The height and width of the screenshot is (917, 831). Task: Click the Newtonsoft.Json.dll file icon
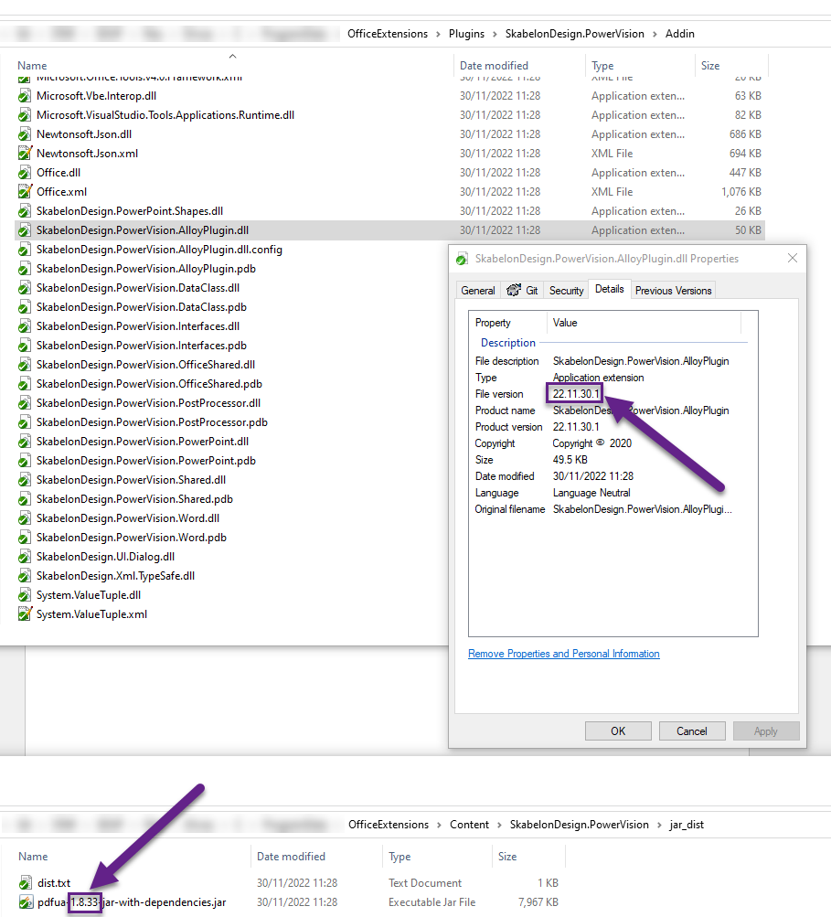25,134
